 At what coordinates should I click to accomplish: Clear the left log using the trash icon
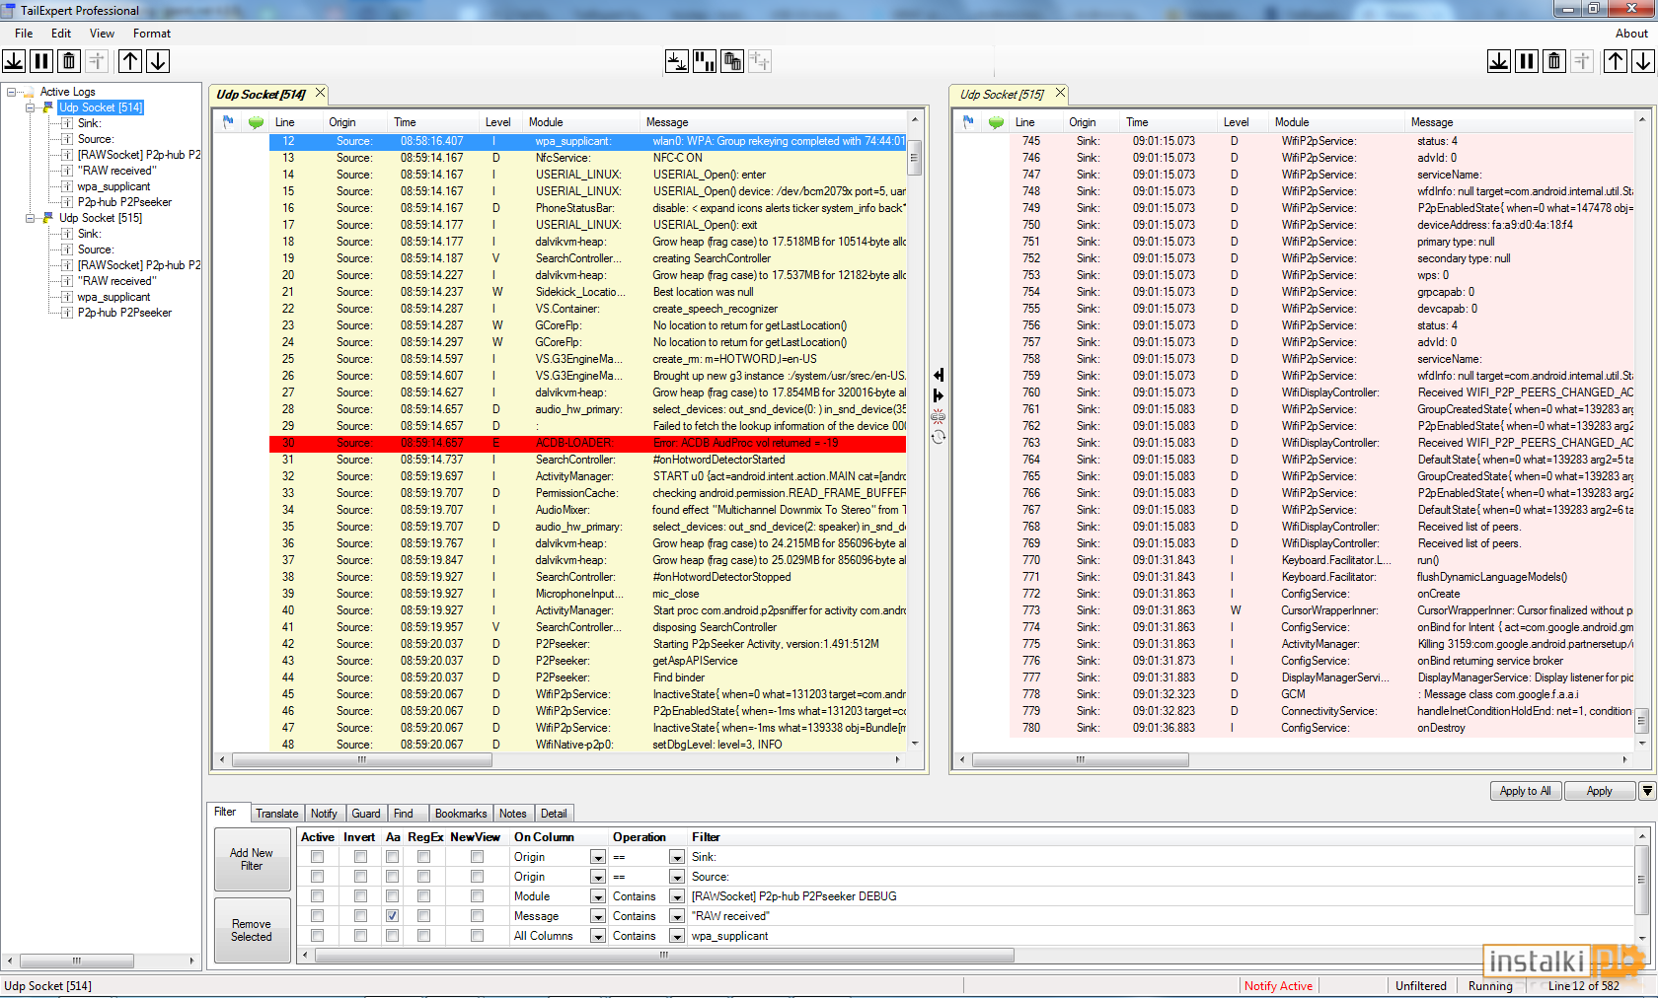[x=69, y=61]
